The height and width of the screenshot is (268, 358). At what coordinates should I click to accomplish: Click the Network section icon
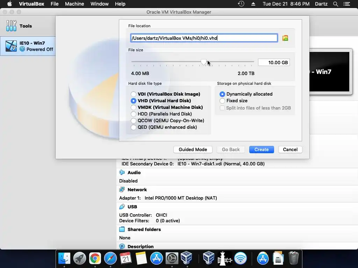click(x=122, y=189)
